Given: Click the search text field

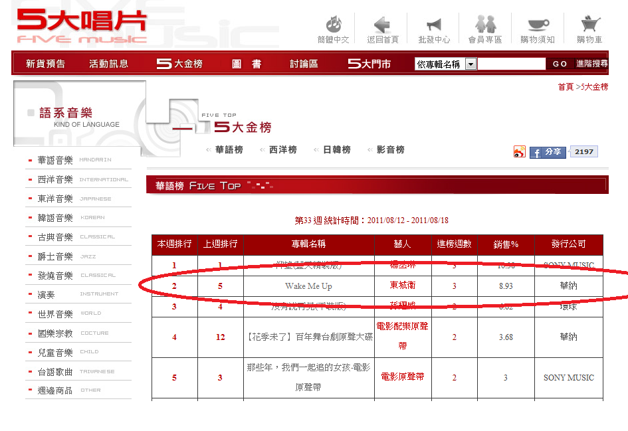Looking at the screenshot, I should click(512, 64).
